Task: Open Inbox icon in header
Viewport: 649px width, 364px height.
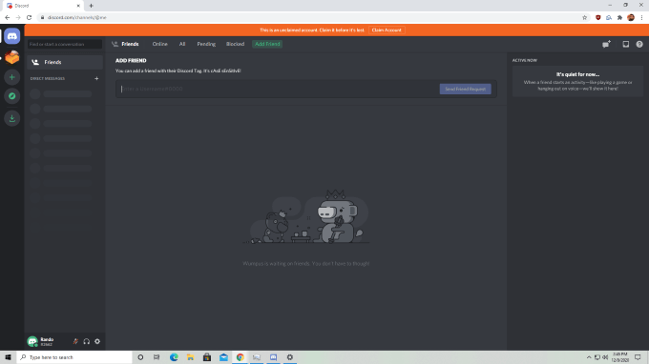Action: 626,44
